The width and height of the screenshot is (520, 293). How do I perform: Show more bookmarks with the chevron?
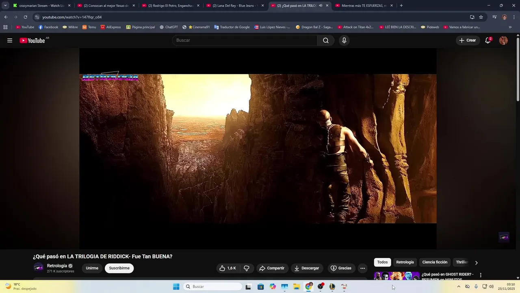(x=510, y=27)
